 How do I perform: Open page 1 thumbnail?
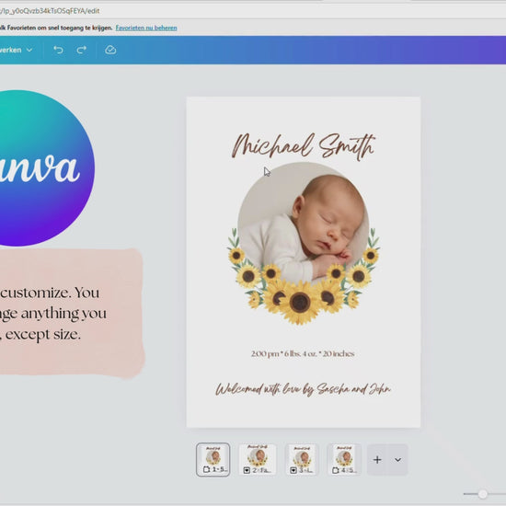(213, 459)
